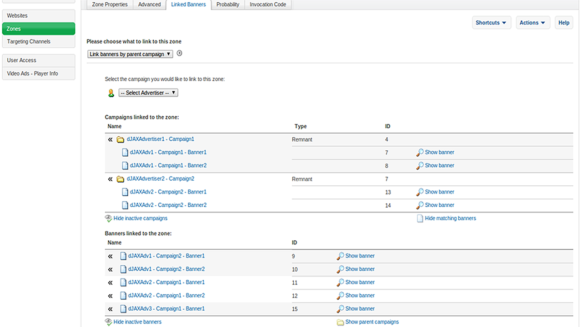Open Targeting Channels in the sidebar
This screenshot has height=327, width=582.
point(29,42)
